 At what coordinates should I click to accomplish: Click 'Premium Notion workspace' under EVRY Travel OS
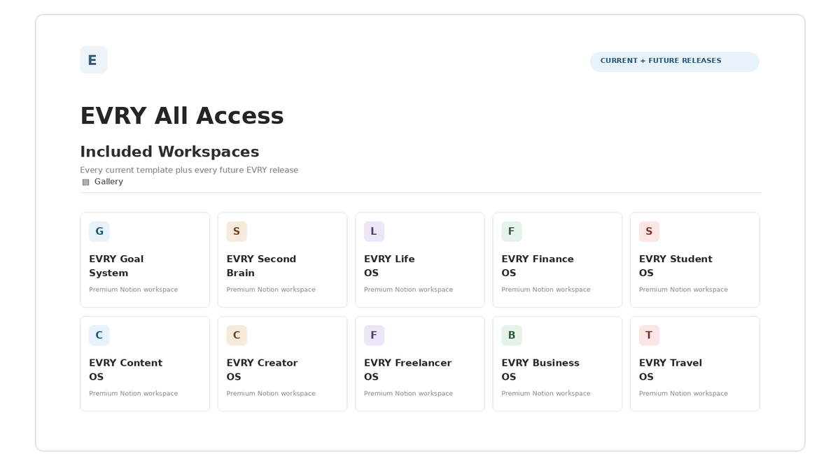point(683,394)
